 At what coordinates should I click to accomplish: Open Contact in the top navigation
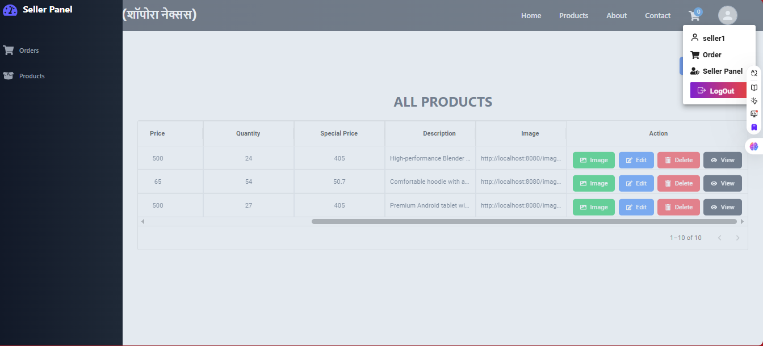point(657,16)
